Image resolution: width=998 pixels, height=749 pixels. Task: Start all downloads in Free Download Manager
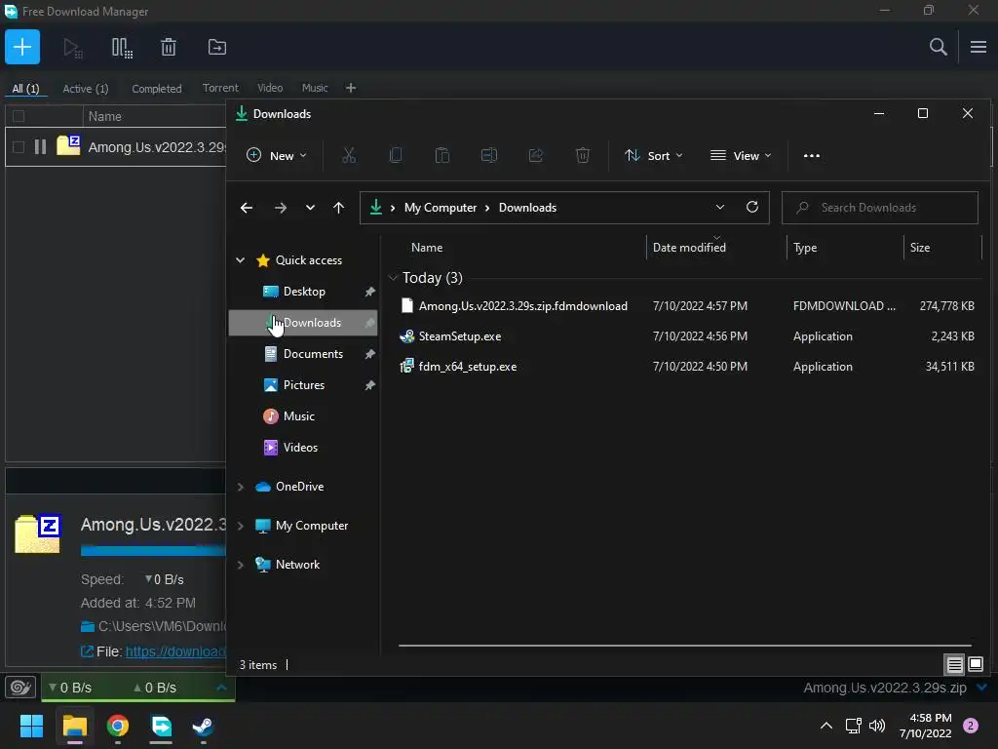(x=72, y=47)
